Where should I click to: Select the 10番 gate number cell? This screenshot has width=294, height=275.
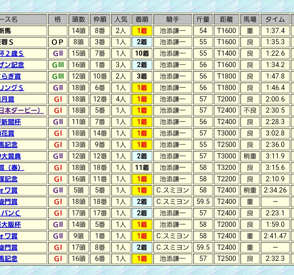tap(100, 76)
